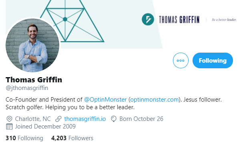This screenshot has width=239, height=145.
Task: Click the location pin icon
Action: coord(9,119)
